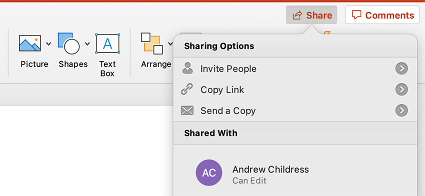Click the person icon beside Invite People
Screen dimensions: 425x196
(x=187, y=68)
